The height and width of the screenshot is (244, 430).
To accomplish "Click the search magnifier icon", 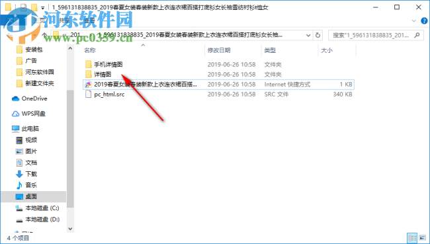I will tap(417, 35).
